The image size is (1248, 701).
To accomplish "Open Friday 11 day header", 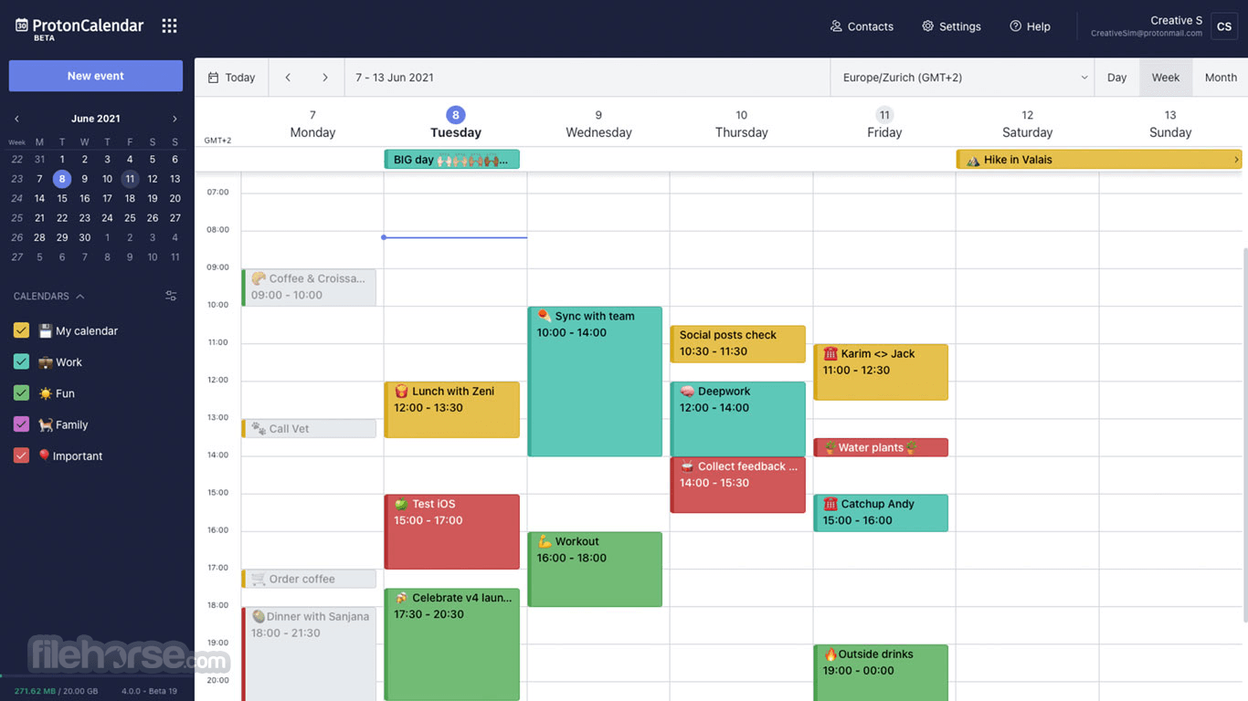I will coord(884,123).
